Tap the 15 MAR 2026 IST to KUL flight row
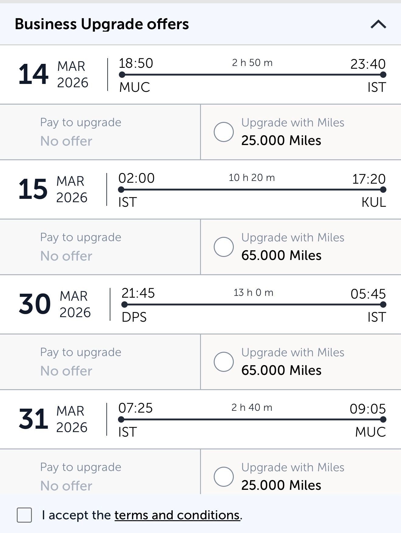The image size is (401, 533). (201, 189)
